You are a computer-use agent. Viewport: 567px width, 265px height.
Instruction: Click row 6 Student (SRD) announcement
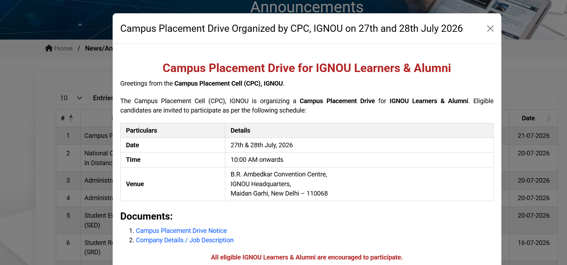(98, 247)
